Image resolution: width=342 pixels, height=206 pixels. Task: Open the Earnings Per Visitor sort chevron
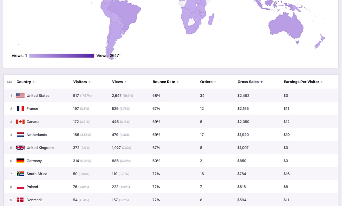coord(322,82)
